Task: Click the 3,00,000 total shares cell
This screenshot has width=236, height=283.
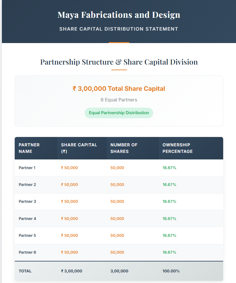Action: [119, 271]
